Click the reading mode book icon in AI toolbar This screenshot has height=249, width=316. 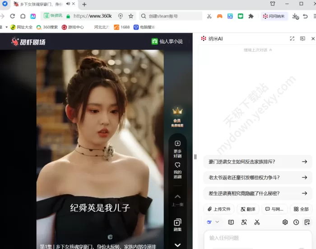(231, 222)
